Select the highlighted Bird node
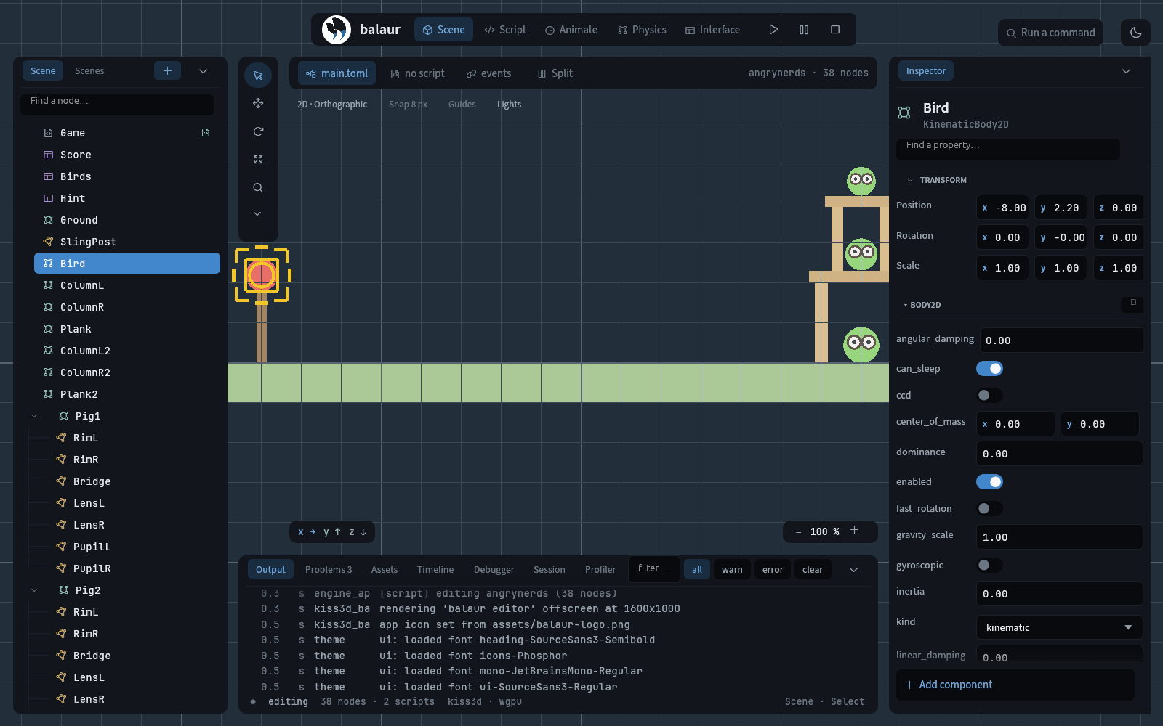Image resolution: width=1163 pixels, height=726 pixels. coord(127,264)
